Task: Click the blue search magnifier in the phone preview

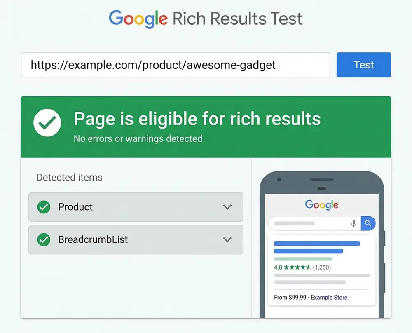Action: 368,223
